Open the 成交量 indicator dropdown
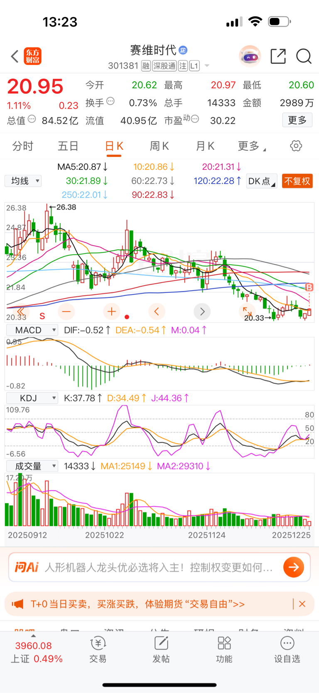The height and width of the screenshot is (693, 319). [32, 466]
